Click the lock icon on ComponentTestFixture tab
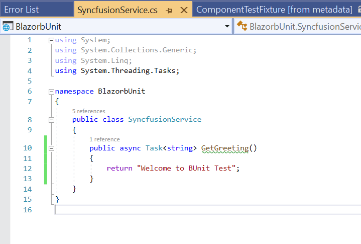361x244 pixels. [357, 10]
